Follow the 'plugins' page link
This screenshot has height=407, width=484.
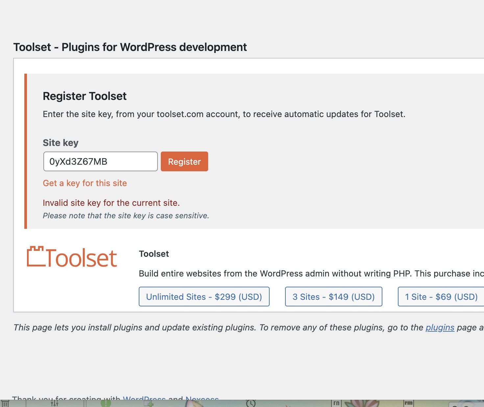tap(440, 327)
